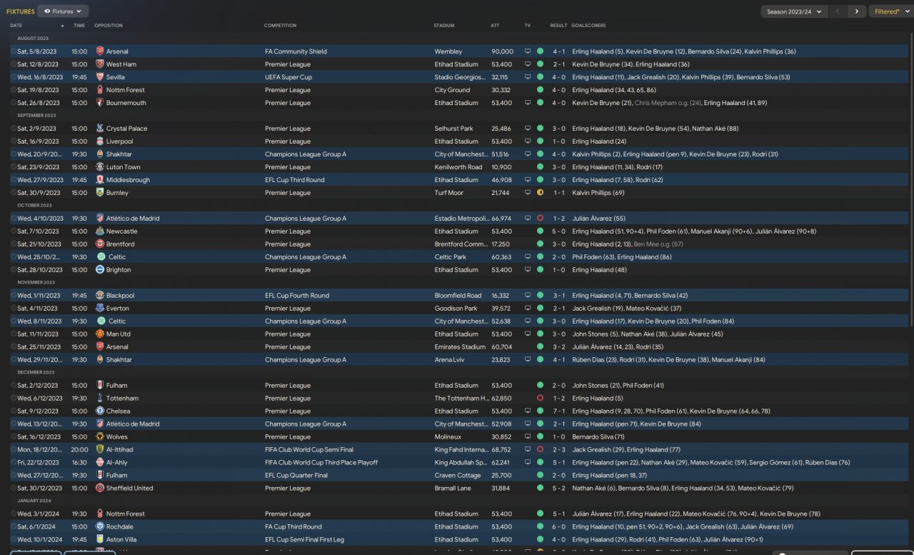Click the Brentford club badge

point(100,244)
